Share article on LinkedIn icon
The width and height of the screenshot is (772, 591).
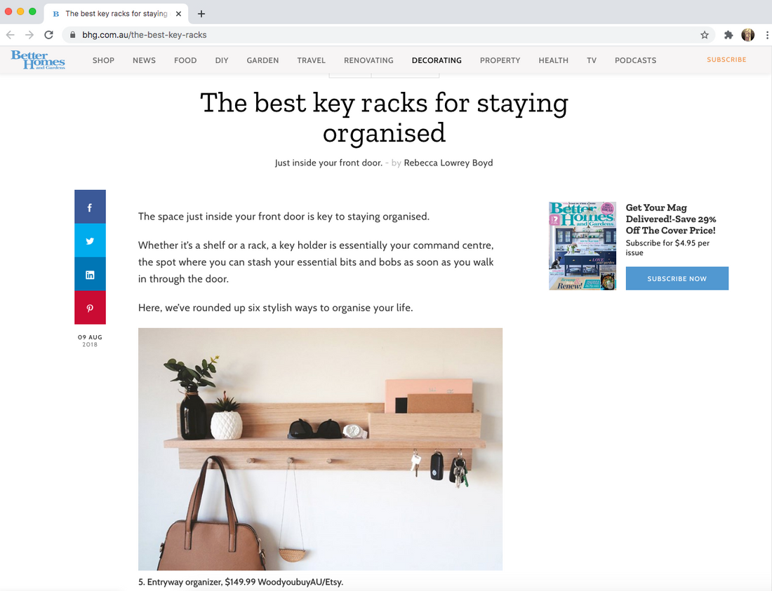point(90,274)
